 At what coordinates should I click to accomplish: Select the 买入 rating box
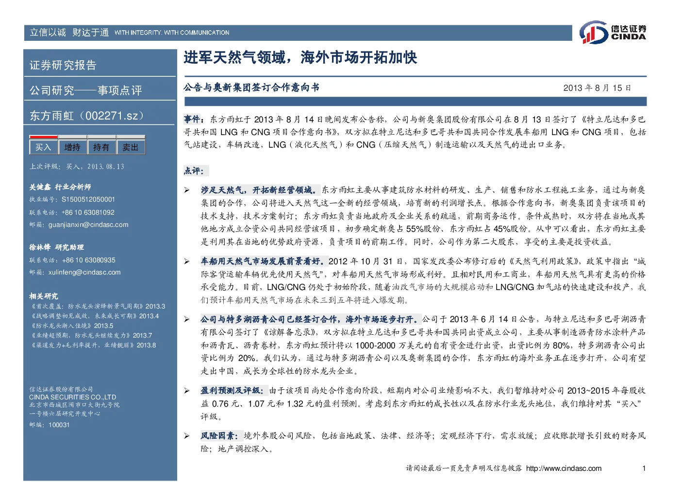(x=43, y=147)
